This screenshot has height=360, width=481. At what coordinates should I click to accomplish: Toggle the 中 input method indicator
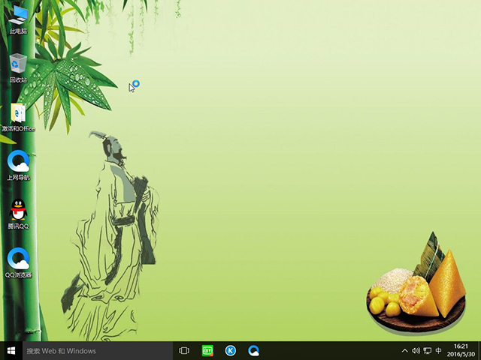point(438,350)
